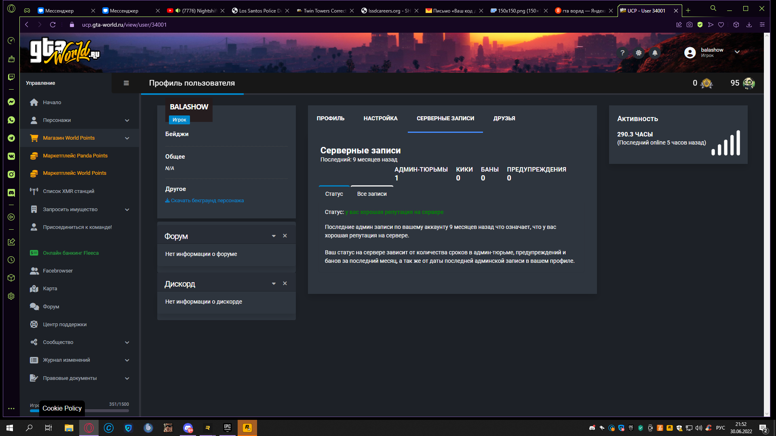Switch to the ПРОФИЛЬ tab
This screenshot has height=436, width=776.
click(331, 118)
